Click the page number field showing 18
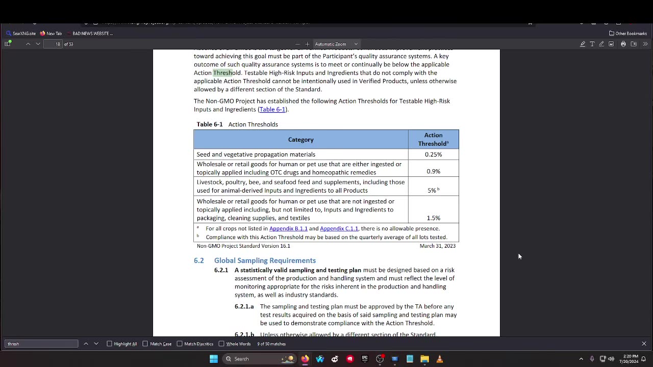 tap(53, 44)
